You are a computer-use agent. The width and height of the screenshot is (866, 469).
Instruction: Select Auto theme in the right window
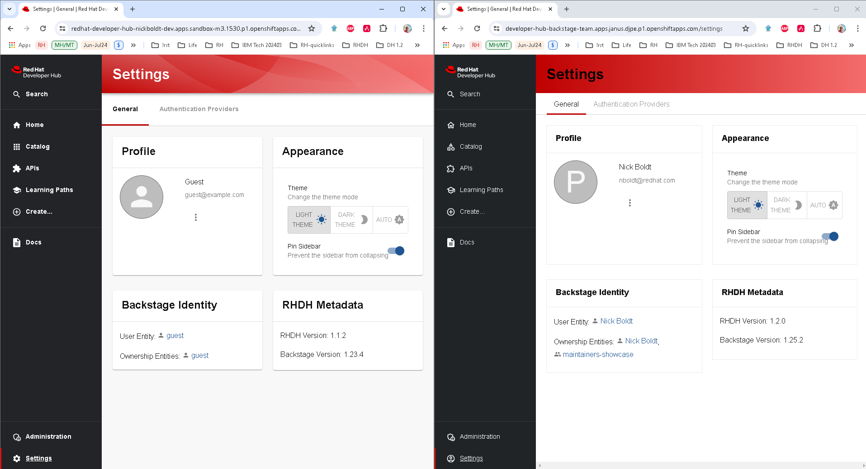[824, 205]
